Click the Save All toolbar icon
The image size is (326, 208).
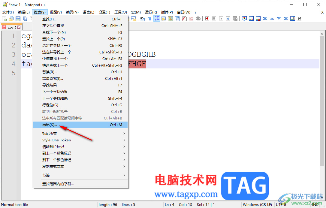[25, 19]
